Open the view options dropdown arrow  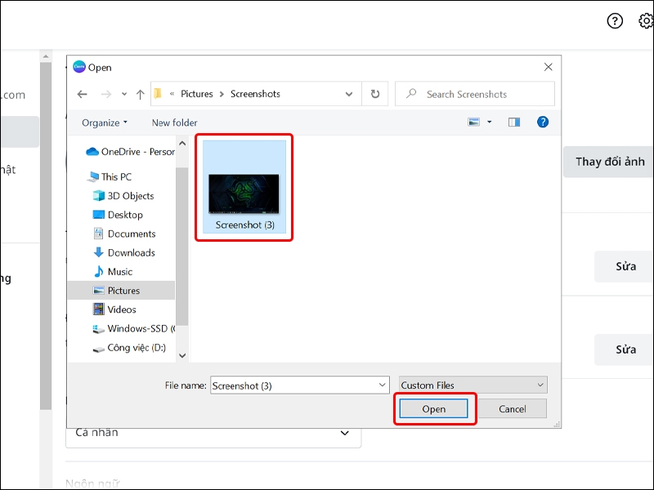tap(490, 122)
